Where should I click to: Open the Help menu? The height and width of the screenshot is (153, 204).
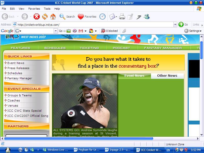pyautogui.click(x=57, y=9)
